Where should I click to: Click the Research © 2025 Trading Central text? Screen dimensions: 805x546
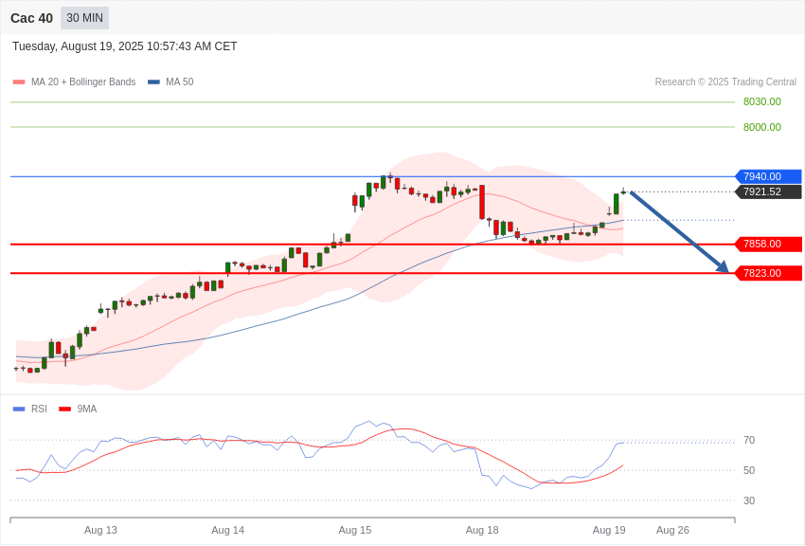(725, 82)
